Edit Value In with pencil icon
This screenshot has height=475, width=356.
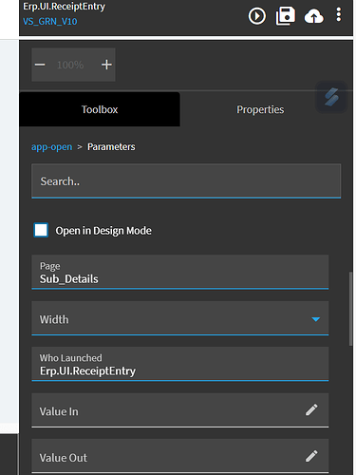(311, 409)
